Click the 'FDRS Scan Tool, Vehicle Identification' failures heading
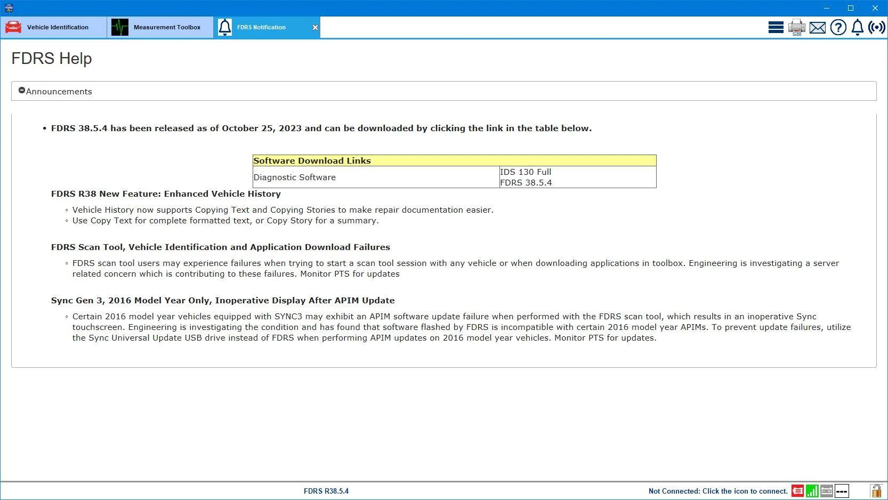 [x=221, y=247]
